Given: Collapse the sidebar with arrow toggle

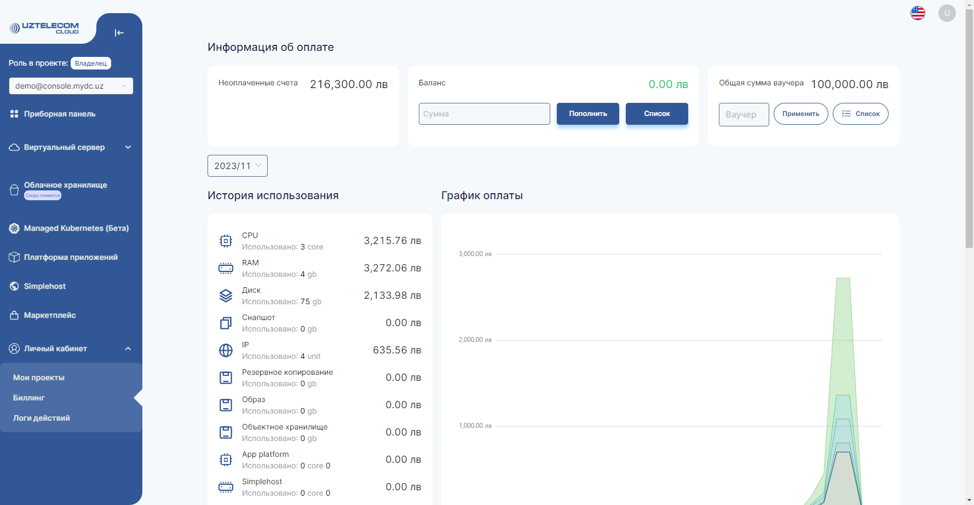Looking at the screenshot, I should tap(119, 33).
